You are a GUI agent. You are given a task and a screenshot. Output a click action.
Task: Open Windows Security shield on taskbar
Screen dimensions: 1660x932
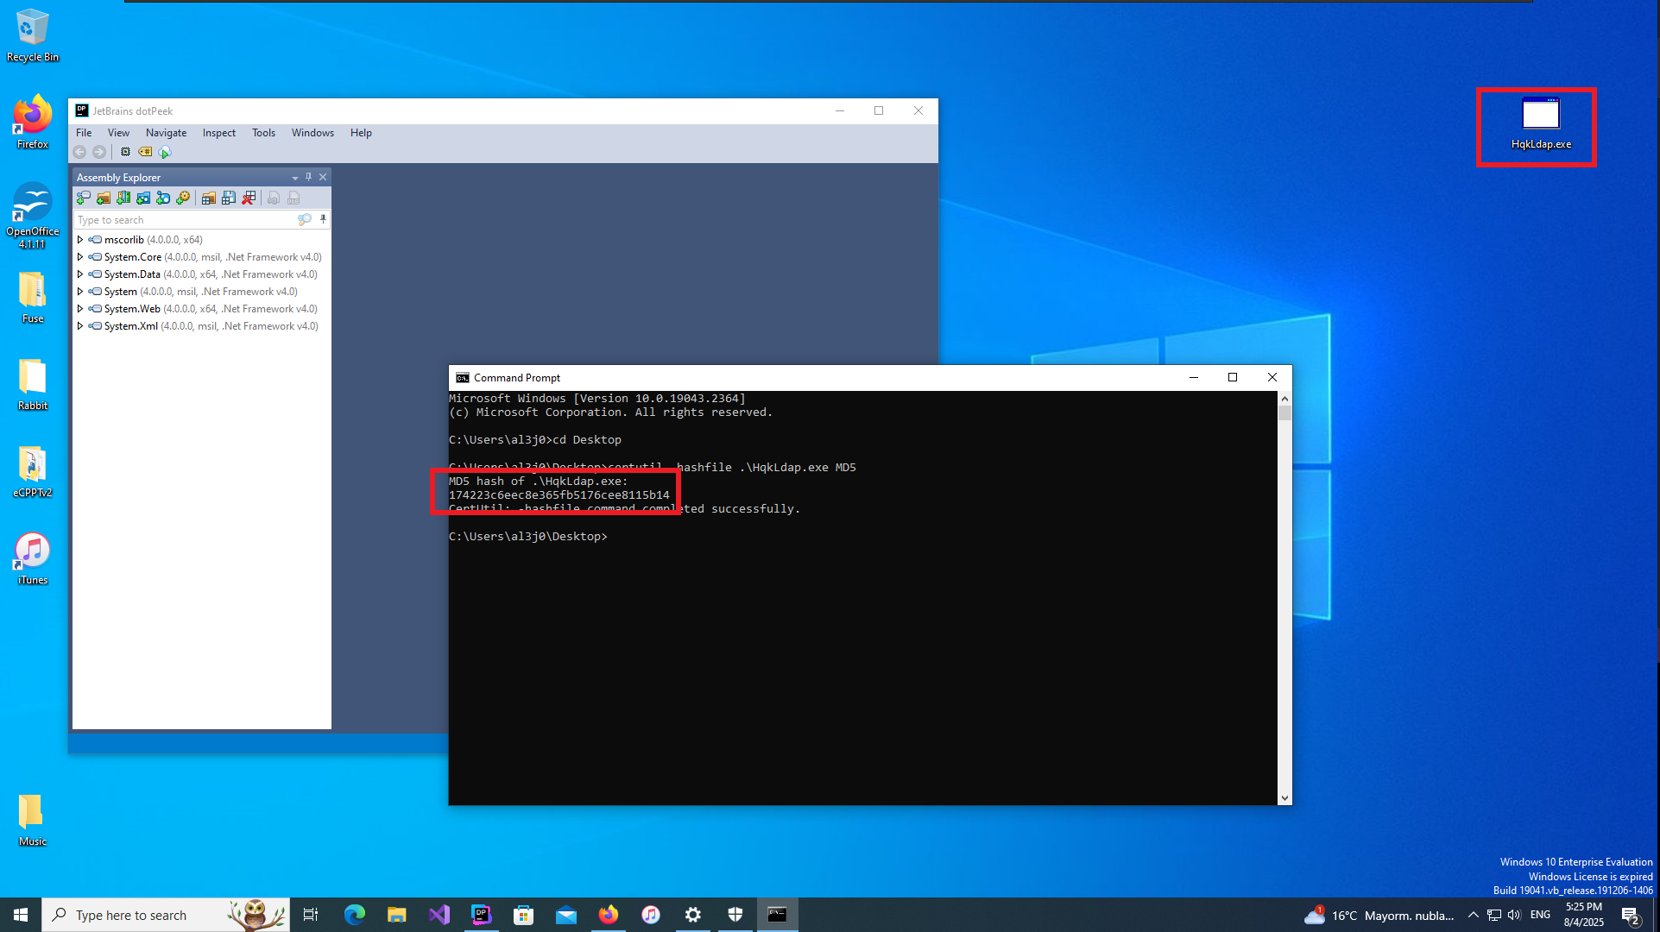click(735, 915)
